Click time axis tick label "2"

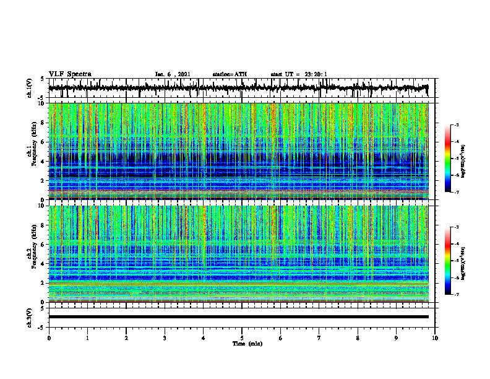coord(126,338)
